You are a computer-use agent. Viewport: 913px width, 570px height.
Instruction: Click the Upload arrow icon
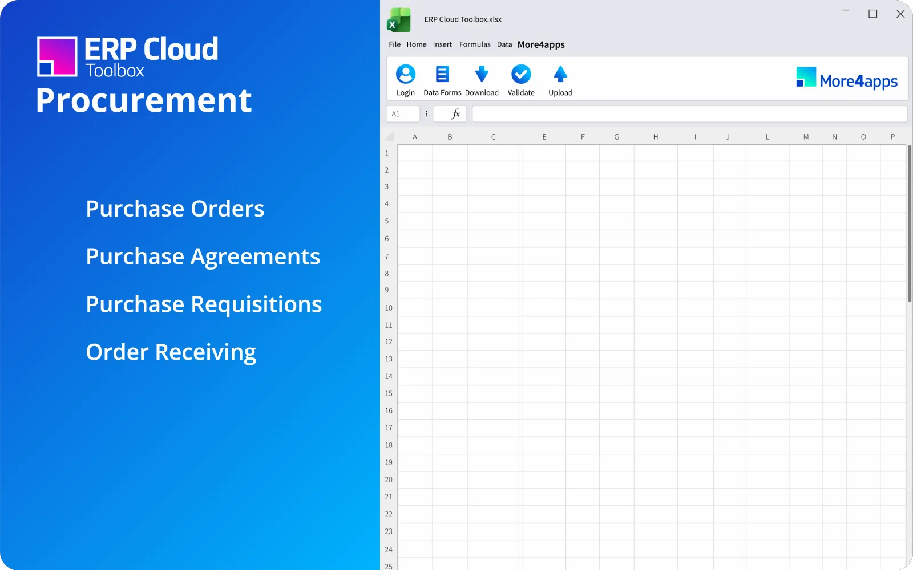(x=560, y=74)
